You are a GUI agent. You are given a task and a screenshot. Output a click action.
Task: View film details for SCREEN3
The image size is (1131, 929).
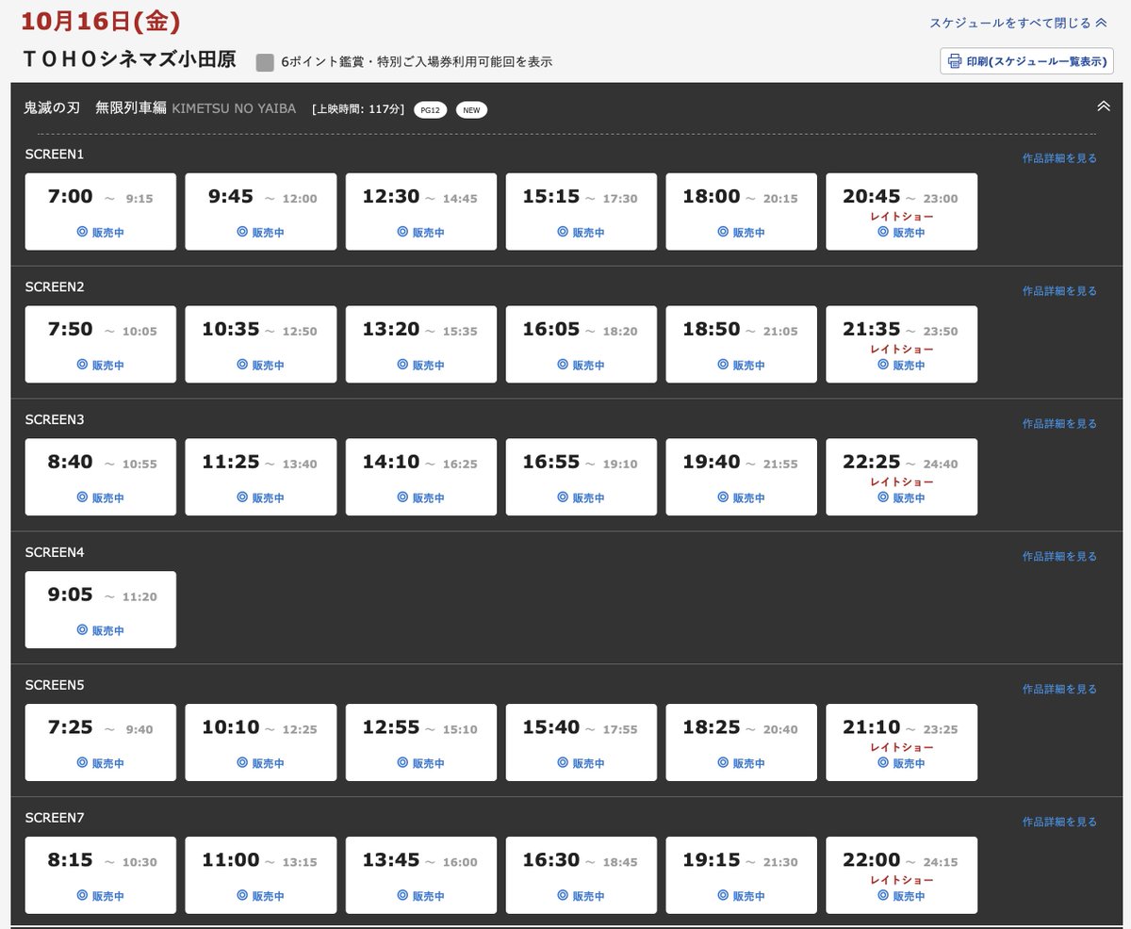[1059, 424]
